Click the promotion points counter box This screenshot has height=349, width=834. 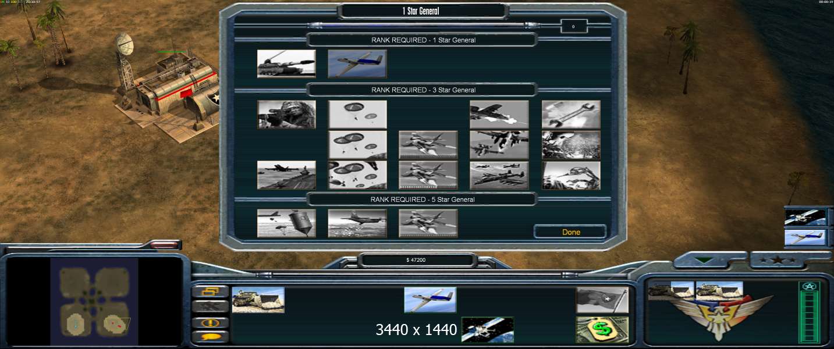point(574,26)
